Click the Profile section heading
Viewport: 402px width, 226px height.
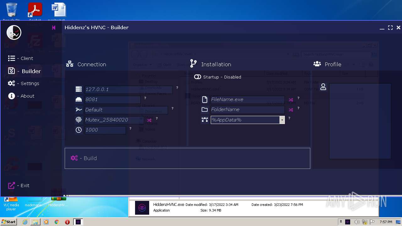point(333,64)
